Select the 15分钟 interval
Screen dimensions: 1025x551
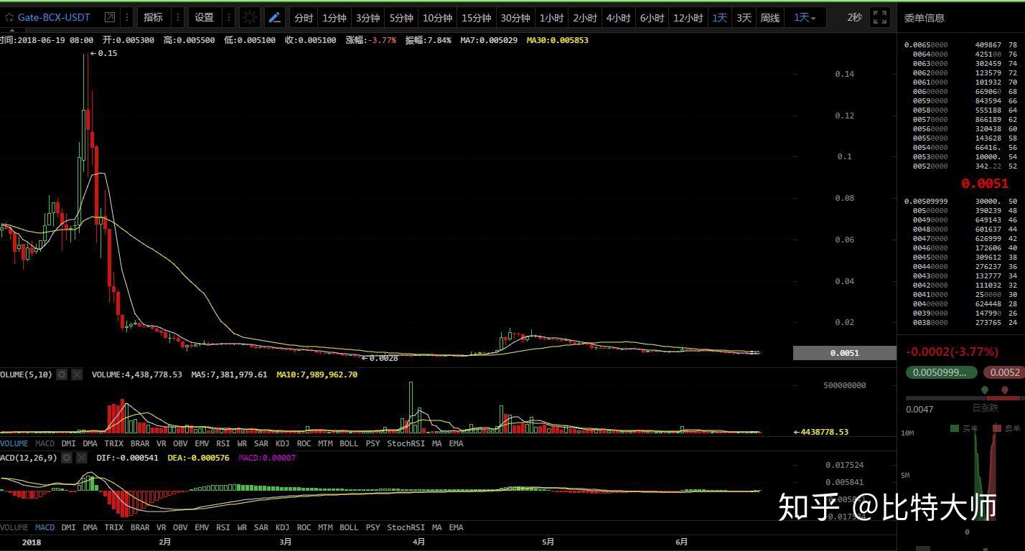pos(476,18)
